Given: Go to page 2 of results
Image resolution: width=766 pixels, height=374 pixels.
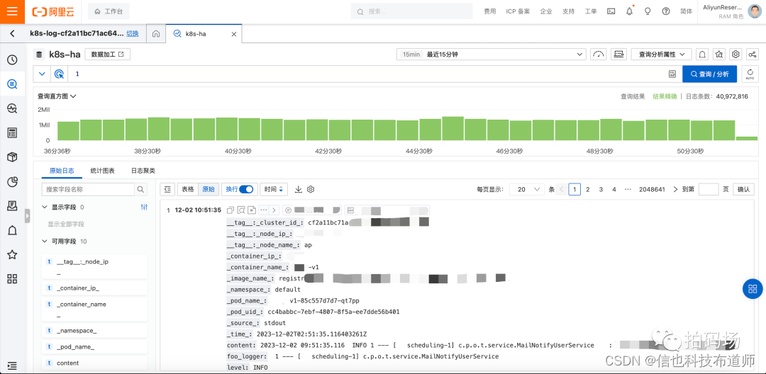Looking at the screenshot, I should [588, 189].
